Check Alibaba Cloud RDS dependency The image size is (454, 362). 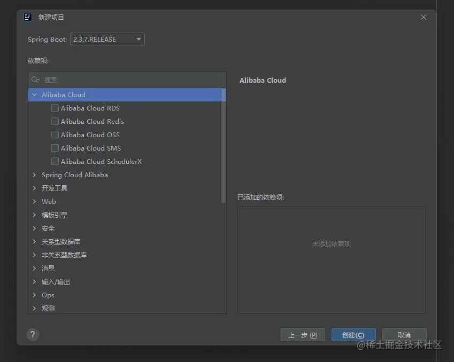point(55,108)
